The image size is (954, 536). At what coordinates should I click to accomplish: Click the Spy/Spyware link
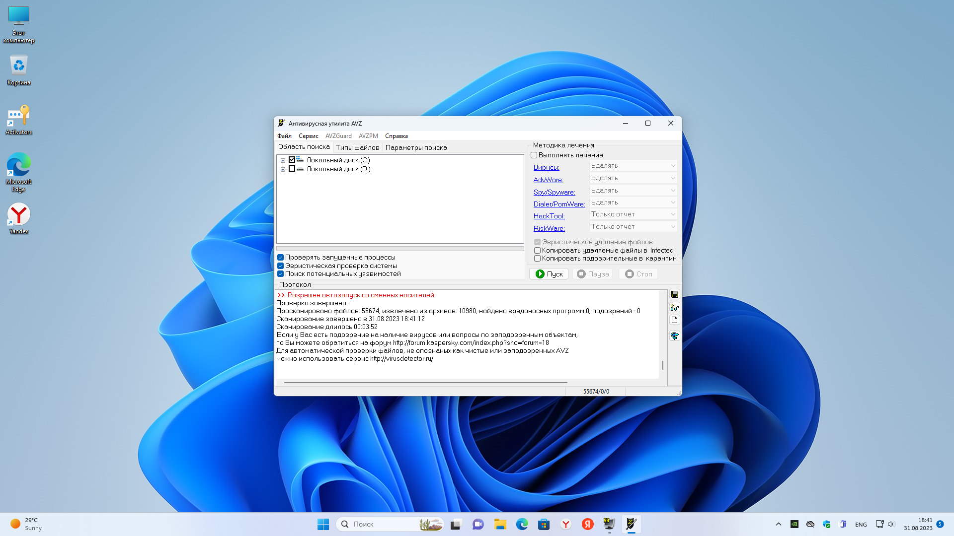tap(554, 192)
